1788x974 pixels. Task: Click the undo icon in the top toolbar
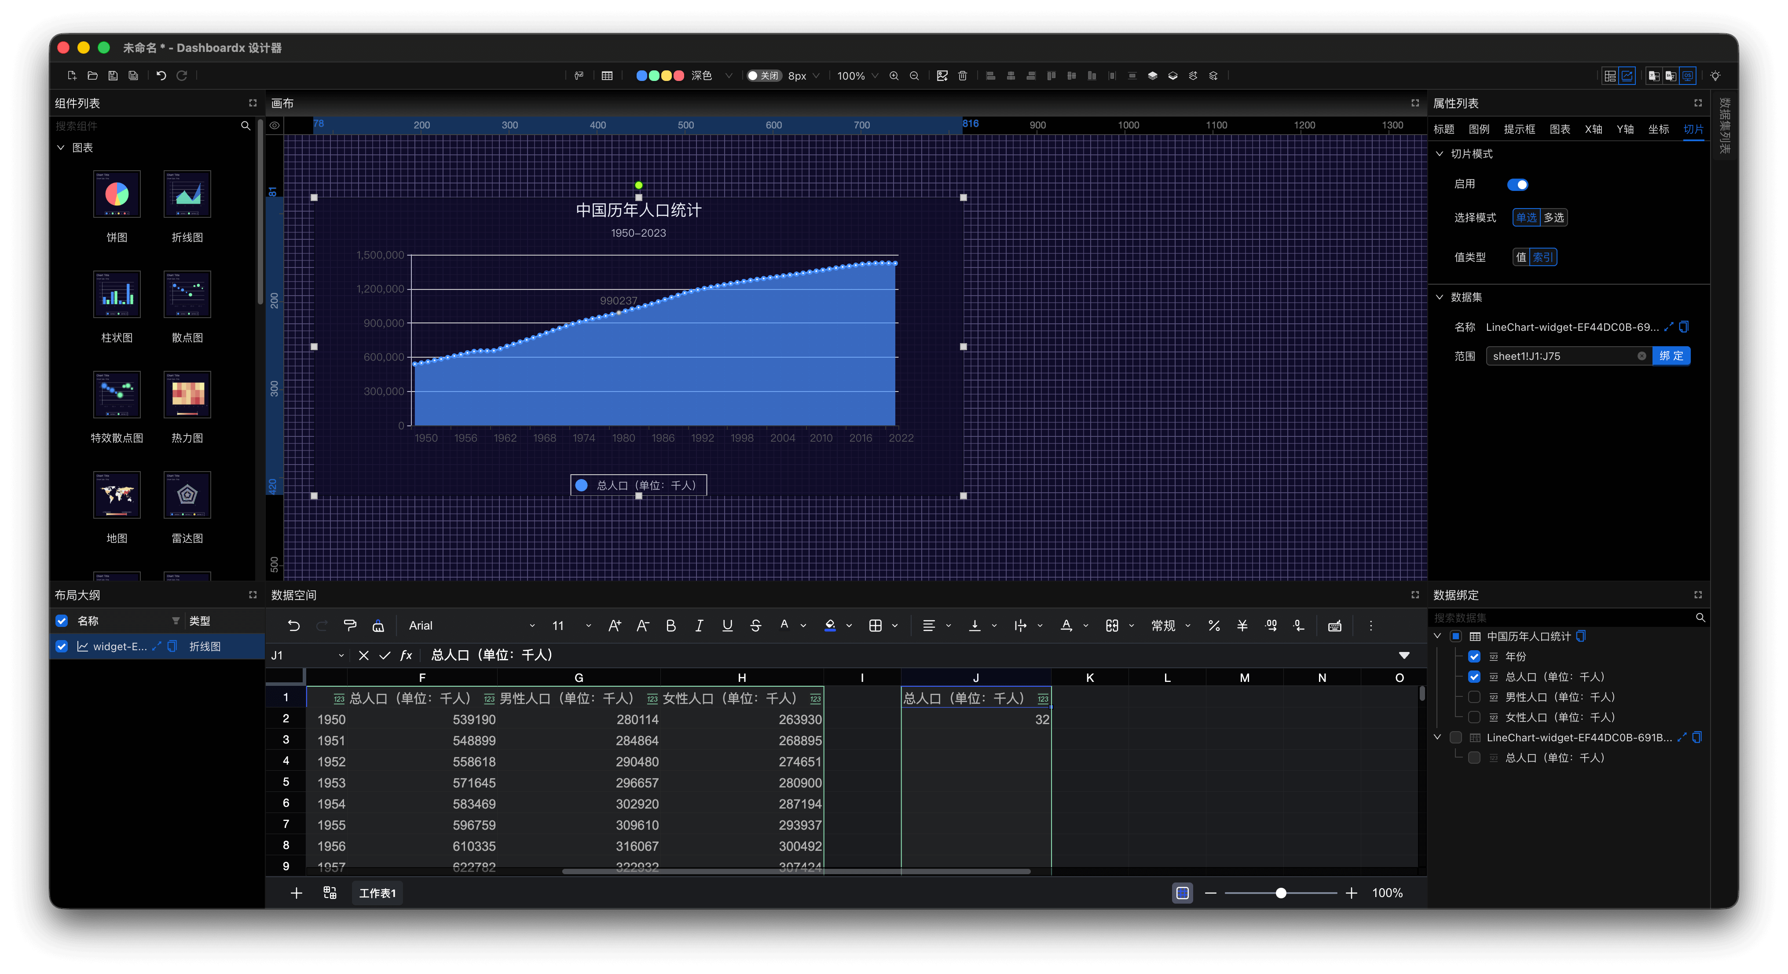(x=161, y=76)
